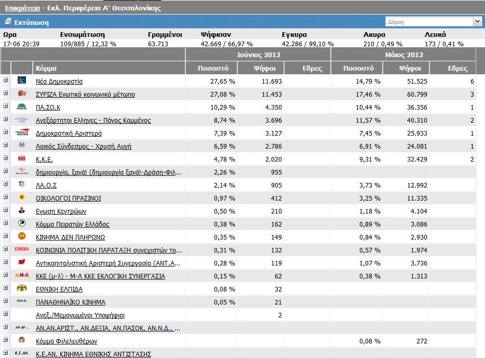485x358 pixels.
Task: Click the Κόμμα Πειρατών Ελλάδας logo icon
Action: 22,224
